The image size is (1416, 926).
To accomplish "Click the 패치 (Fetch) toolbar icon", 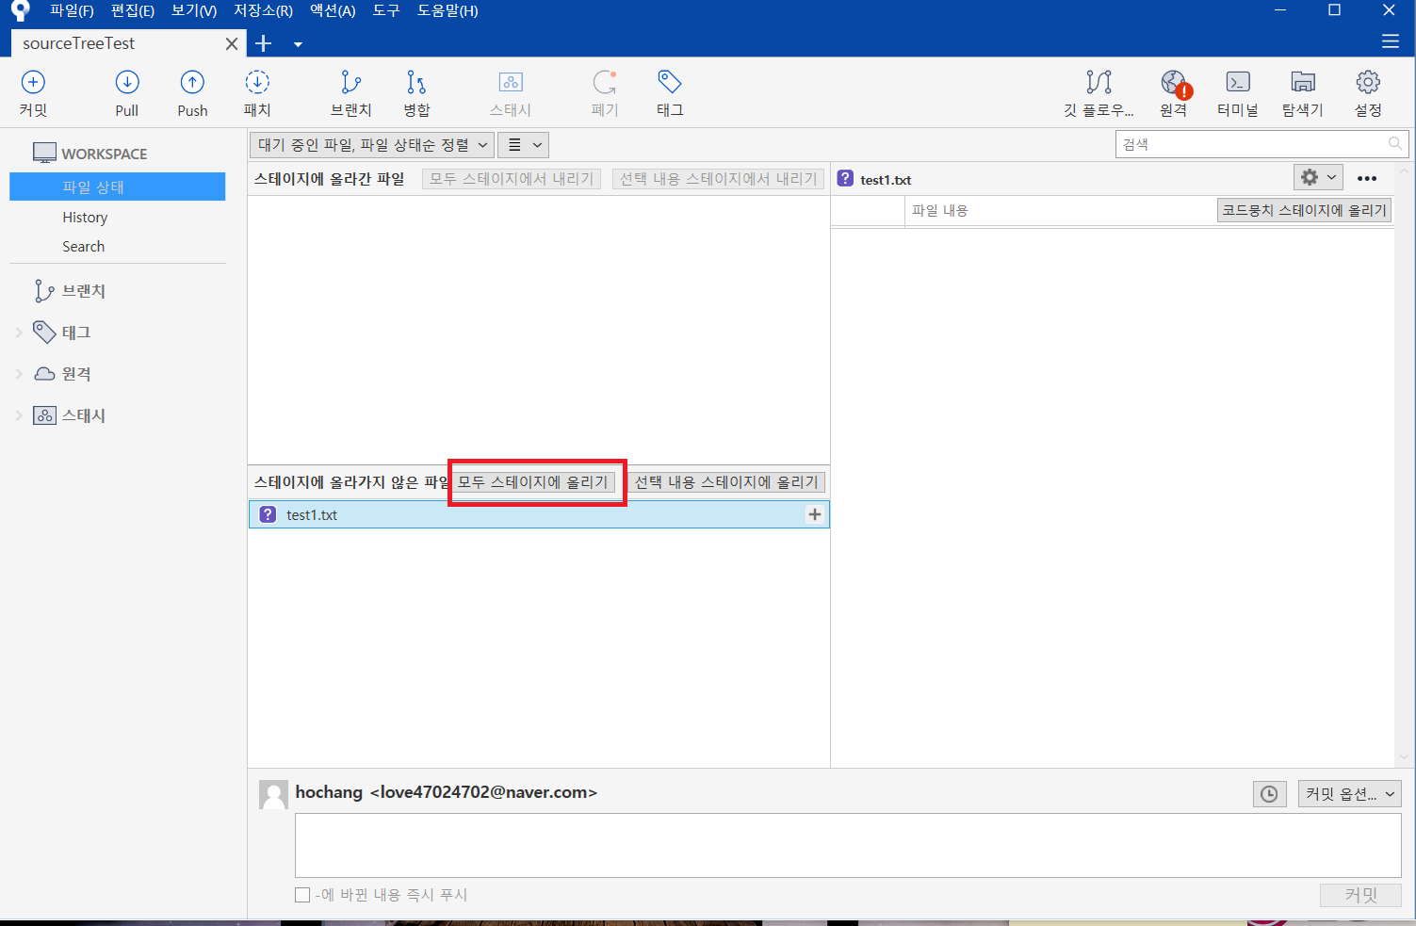I will point(257,83).
